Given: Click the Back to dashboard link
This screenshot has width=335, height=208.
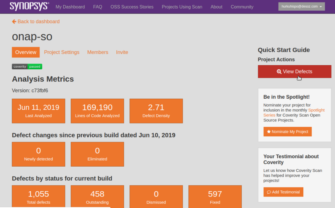Looking at the screenshot, I should point(36,21).
